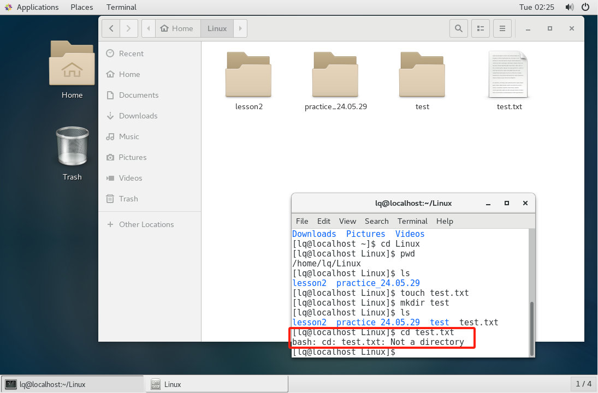Click the Home folder desktop icon
Screen dimensions: 598x393
(x=72, y=63)
